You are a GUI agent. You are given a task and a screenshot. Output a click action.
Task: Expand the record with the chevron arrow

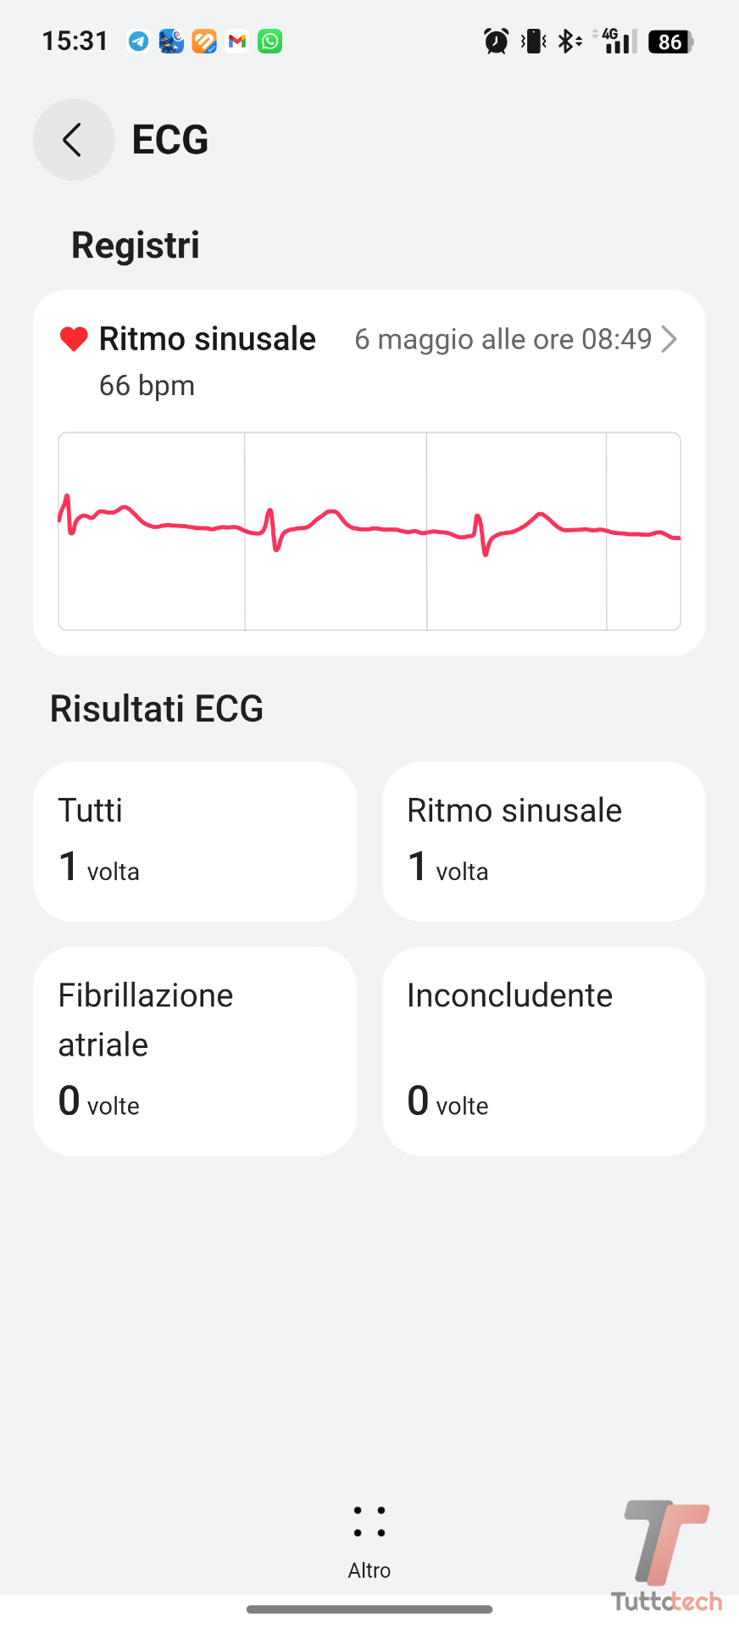pos(670,339)
